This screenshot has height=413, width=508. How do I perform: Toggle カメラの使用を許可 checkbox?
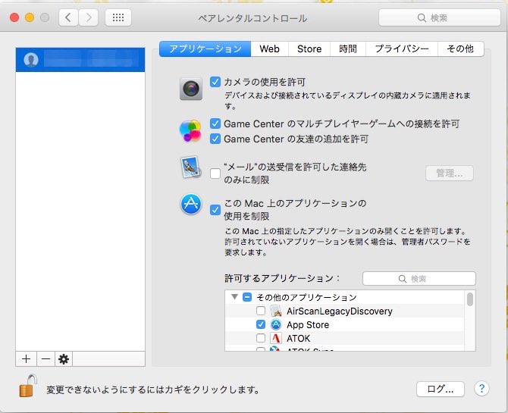point(215,82)
